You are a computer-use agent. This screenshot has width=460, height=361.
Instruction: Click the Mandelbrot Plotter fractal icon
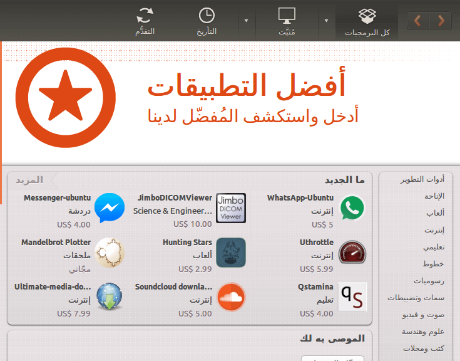click(x=110, y=253)
